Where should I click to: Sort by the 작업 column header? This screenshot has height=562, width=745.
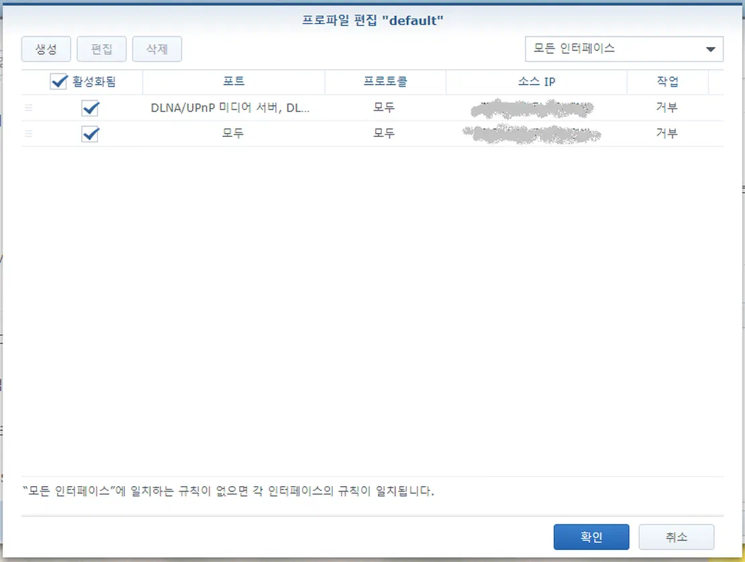(668, 82)
